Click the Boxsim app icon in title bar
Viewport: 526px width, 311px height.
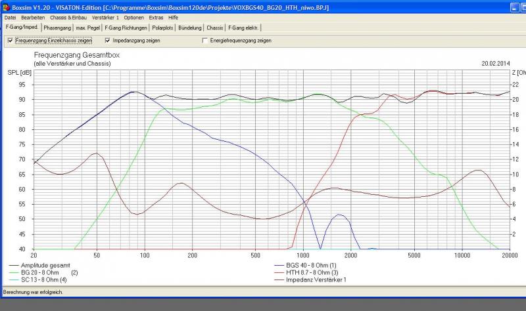tap(6, 7)
